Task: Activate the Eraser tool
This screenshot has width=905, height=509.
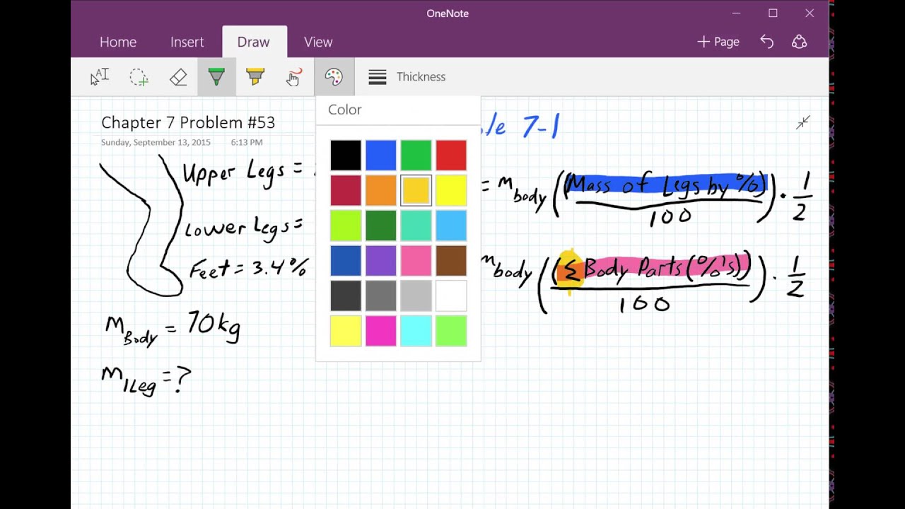Action: point(178,77)
